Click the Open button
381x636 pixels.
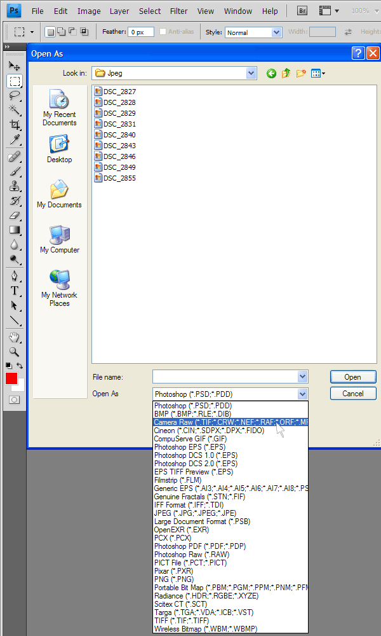click(x=352, y=377)
